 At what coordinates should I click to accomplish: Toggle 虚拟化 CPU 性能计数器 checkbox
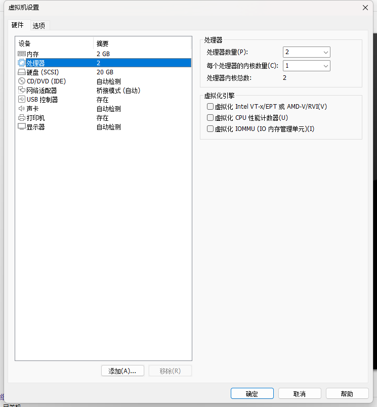211,118
